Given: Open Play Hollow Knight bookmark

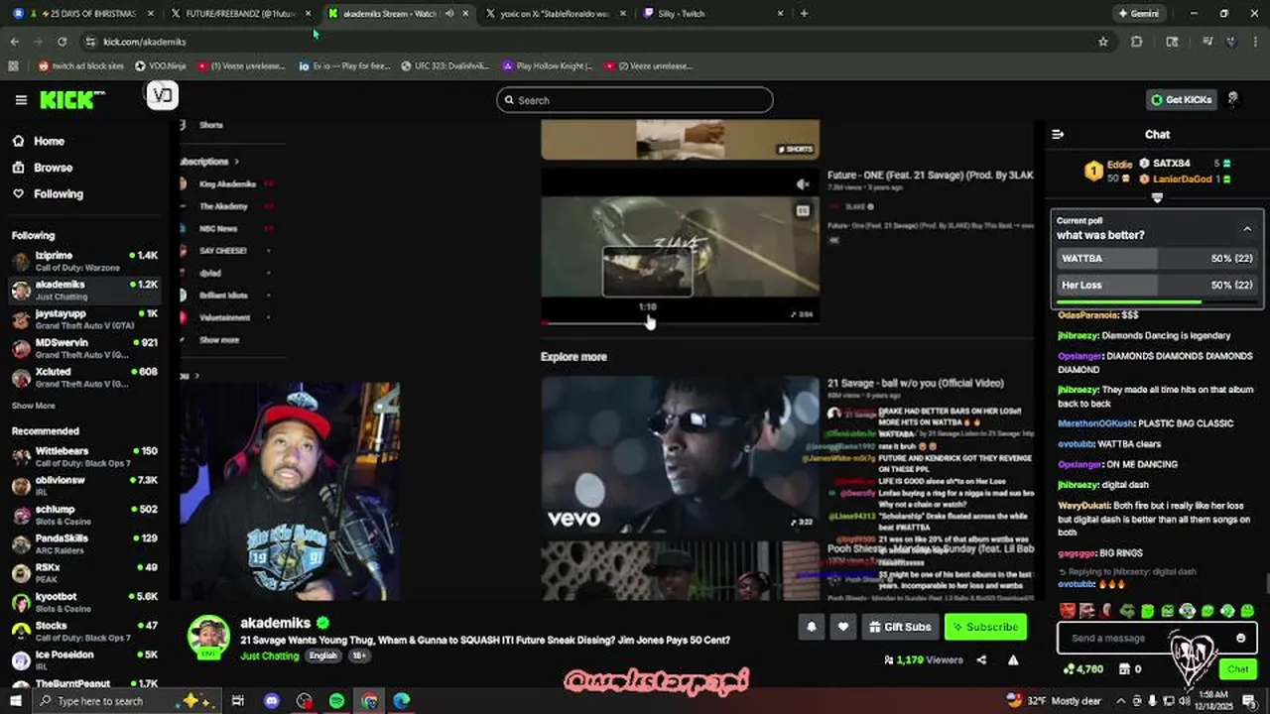Looking at the screenshot, I should click(548, 66).
